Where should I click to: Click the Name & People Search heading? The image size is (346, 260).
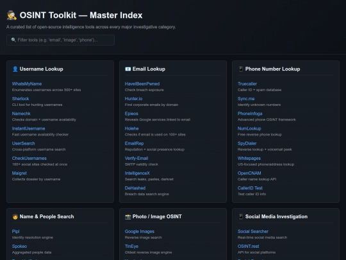47,217
